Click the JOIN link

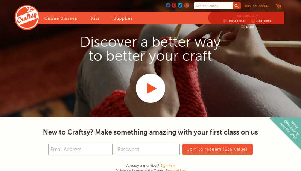point(248,6)
